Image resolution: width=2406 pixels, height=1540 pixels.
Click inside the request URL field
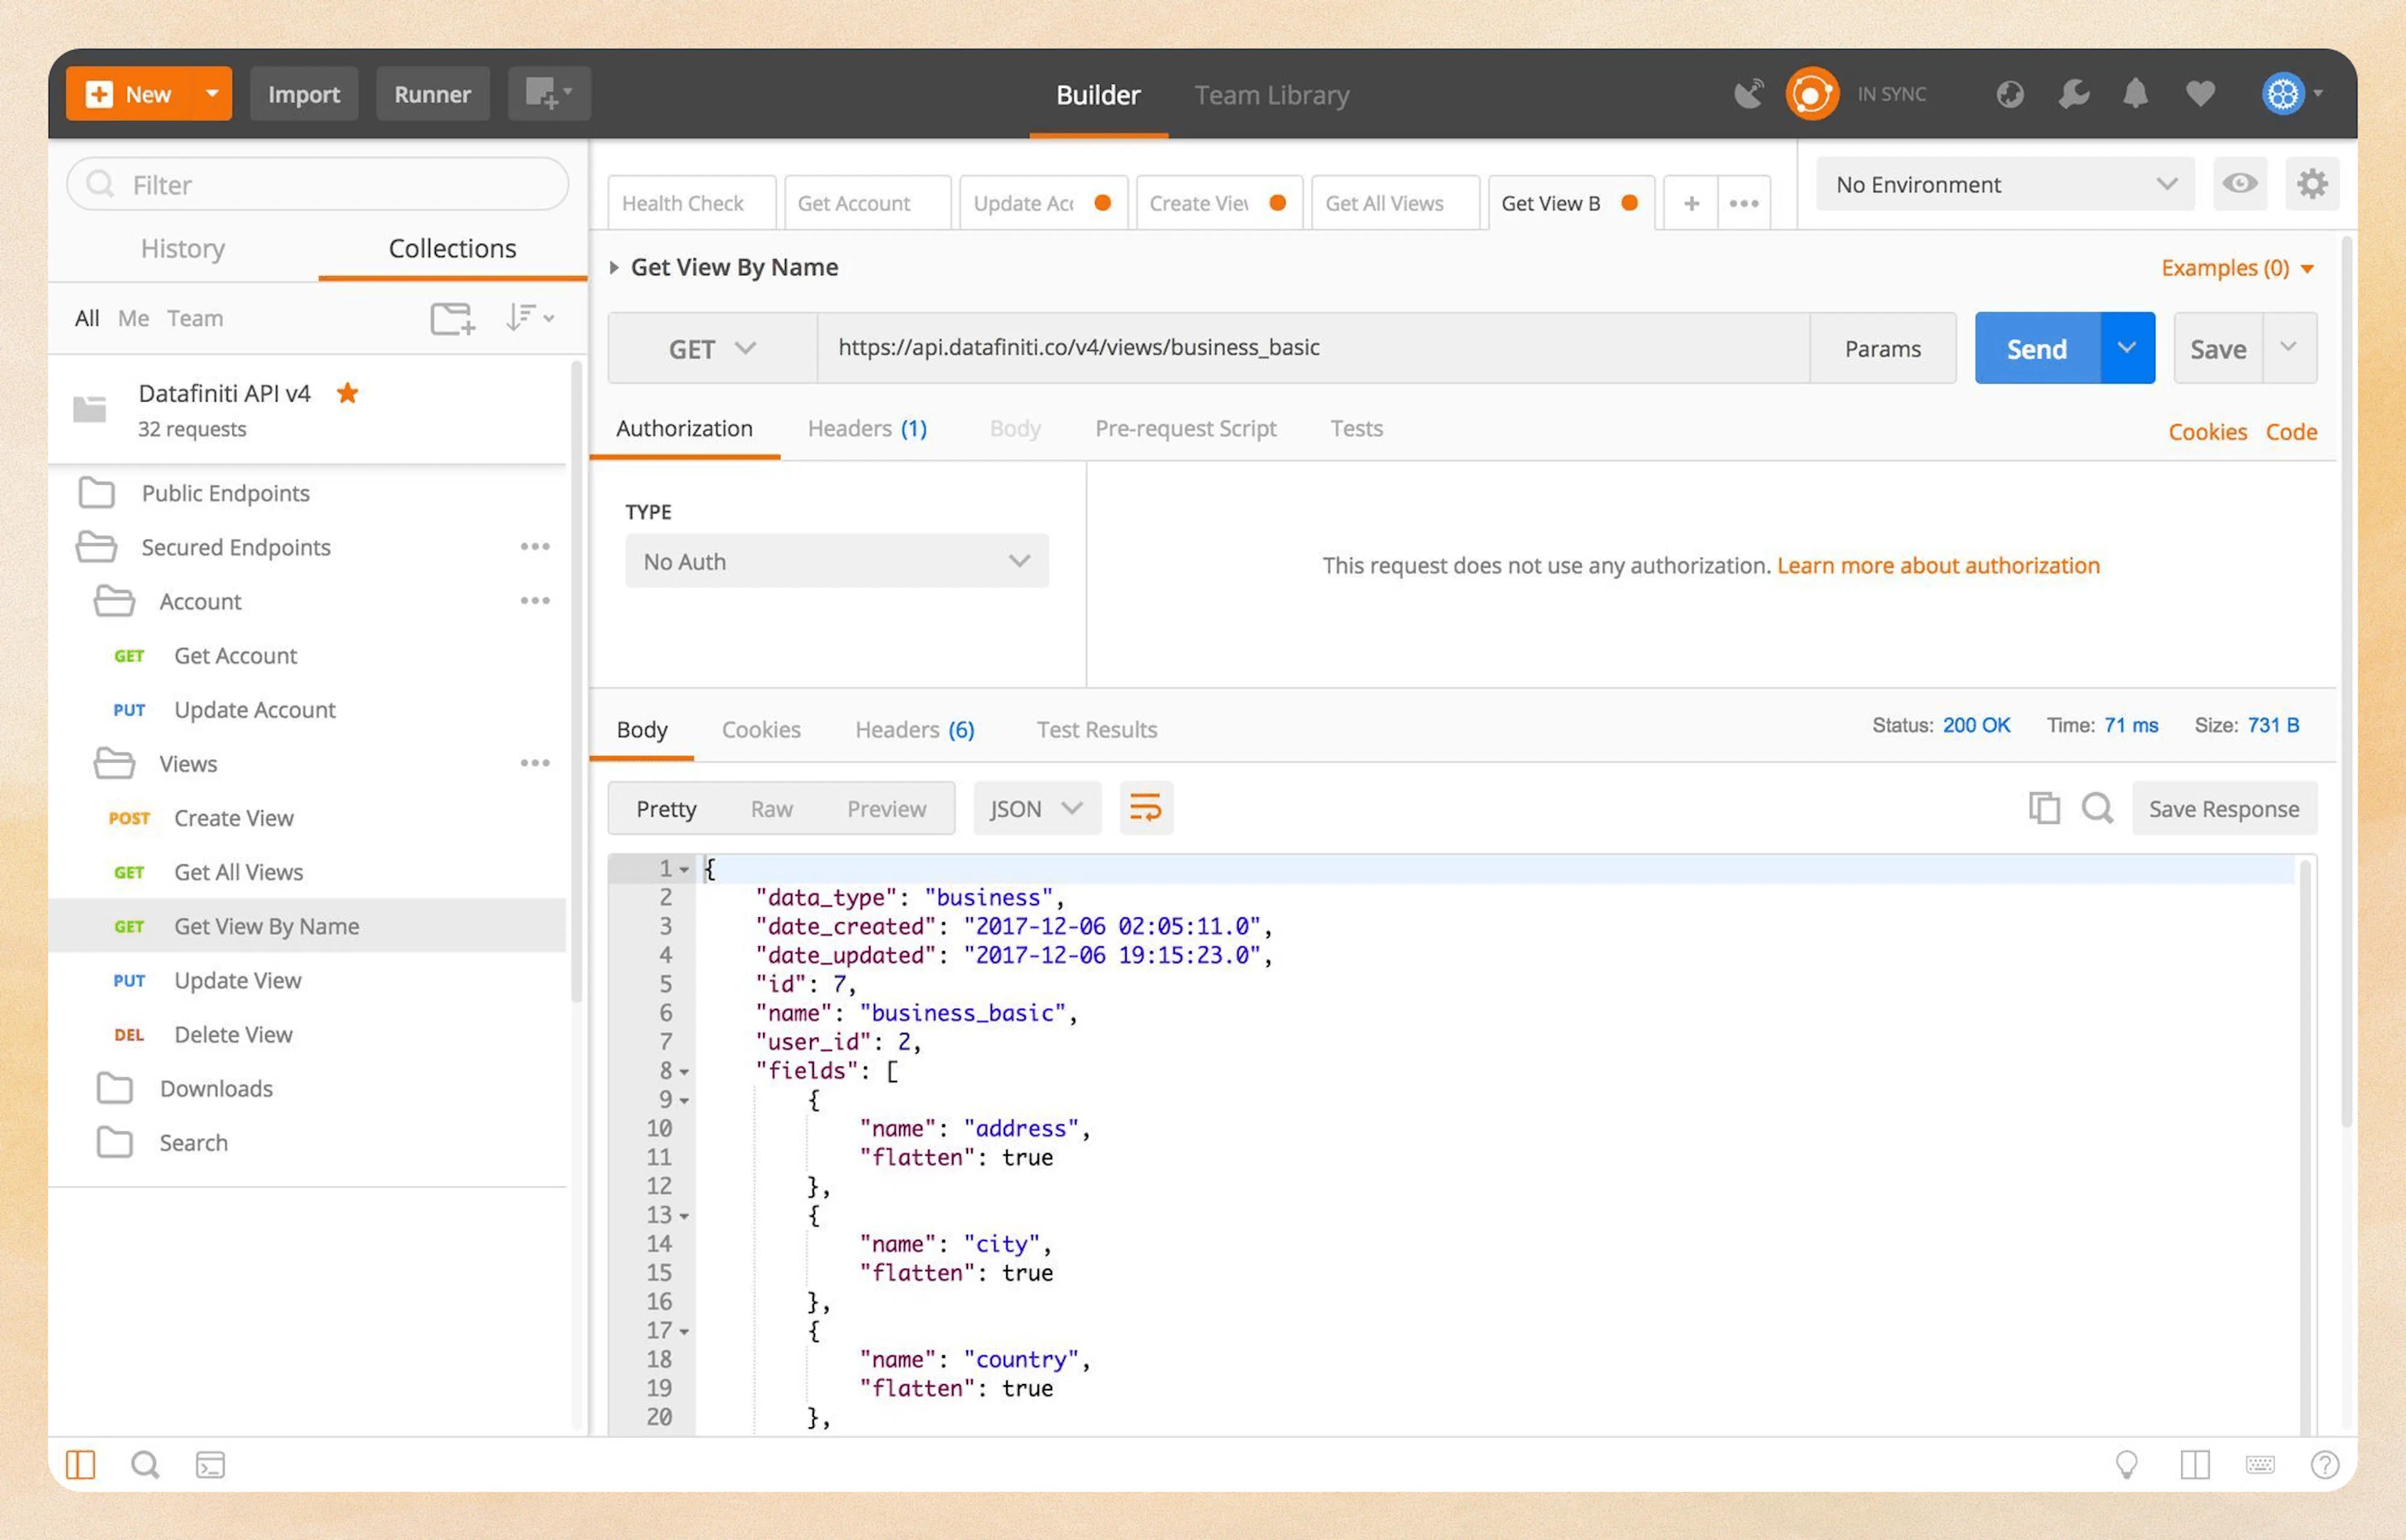(x=1300, y=347)
